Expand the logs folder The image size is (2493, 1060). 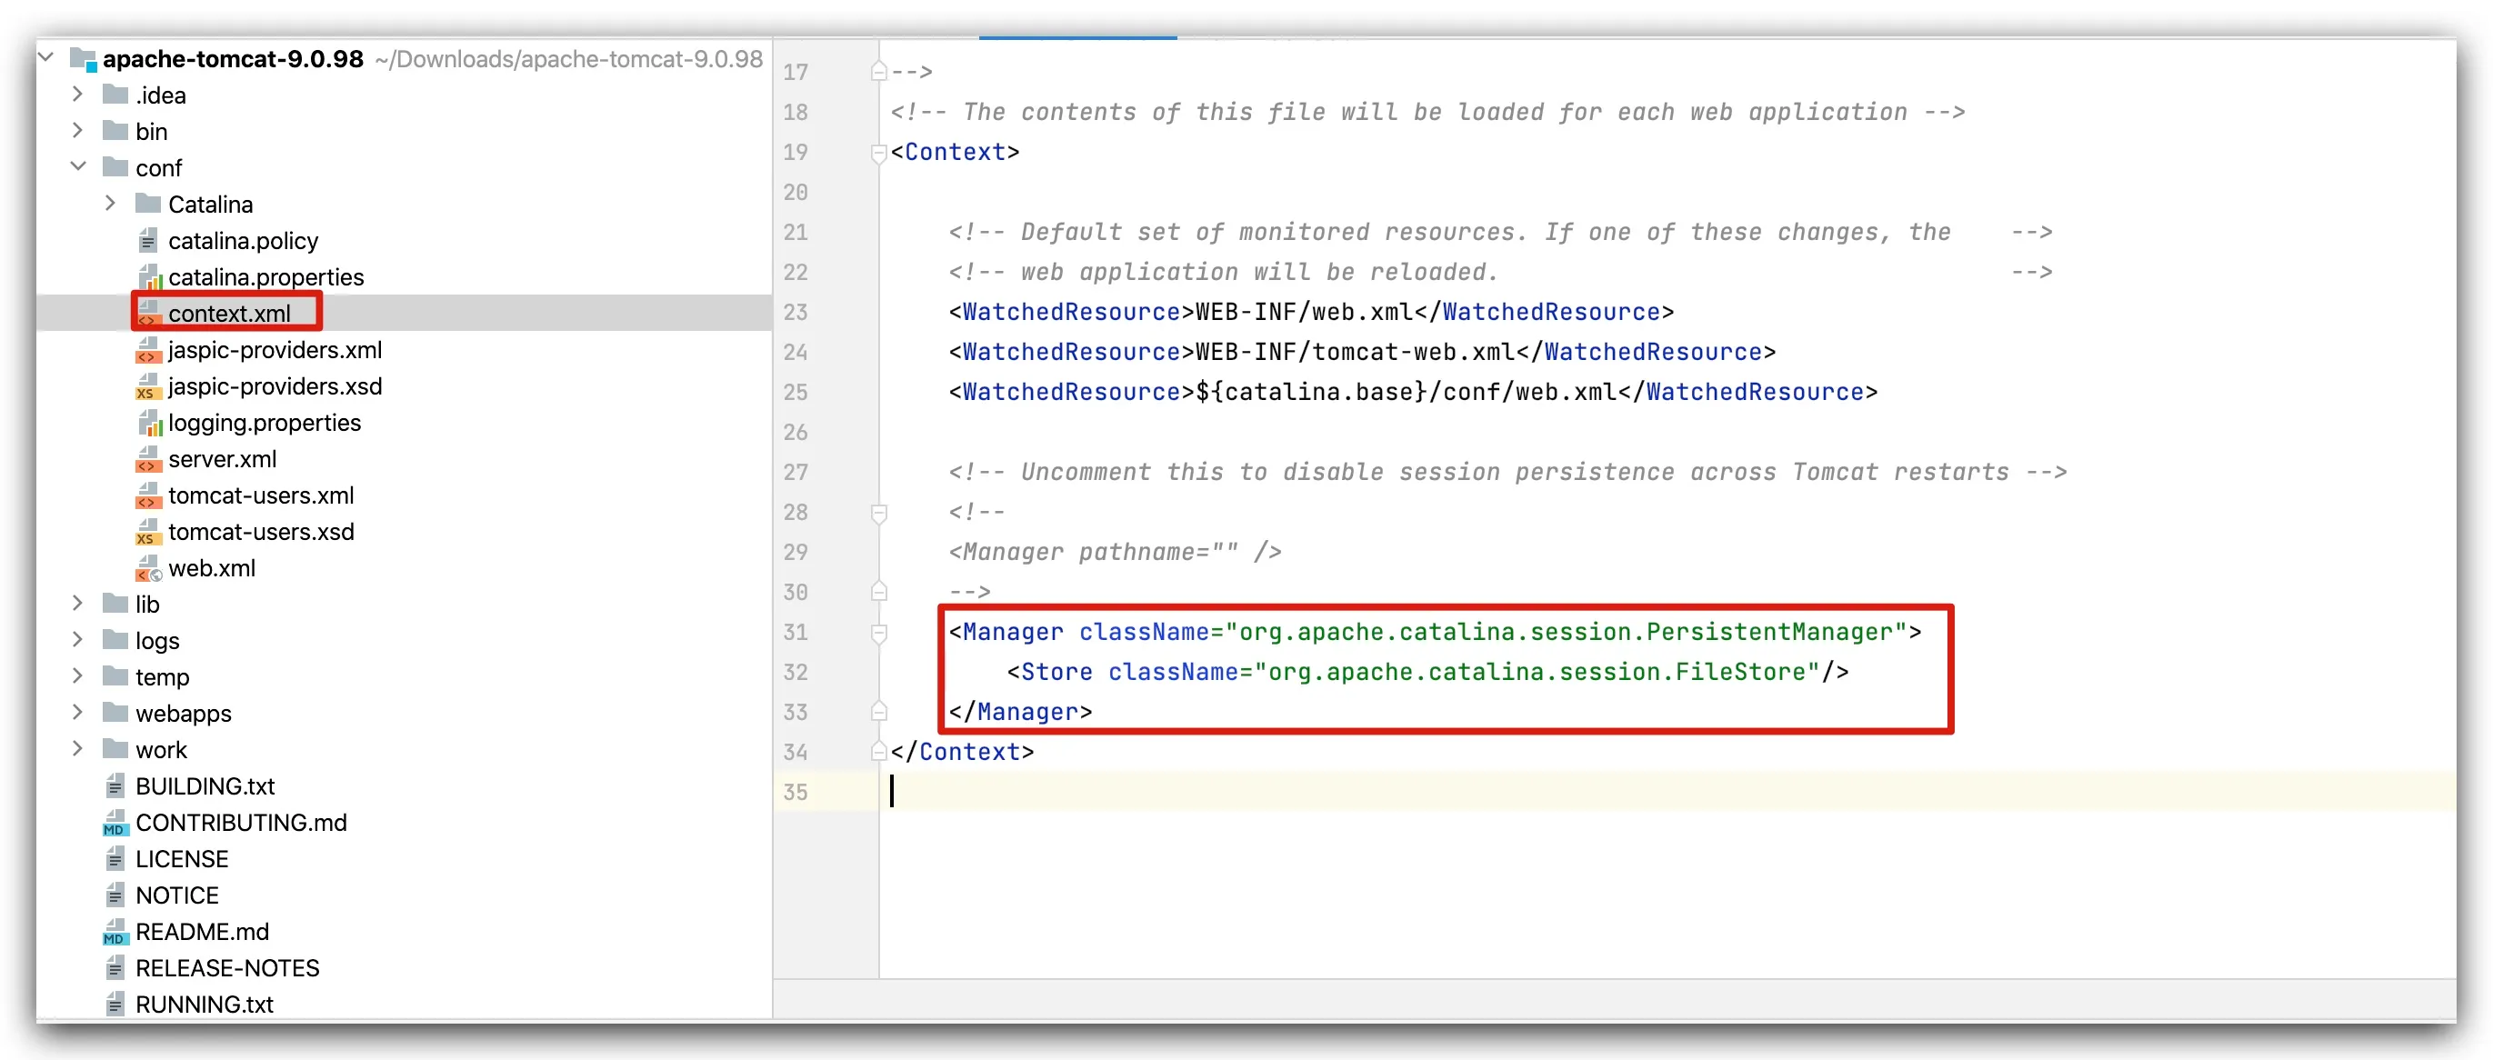coord(77,639)
